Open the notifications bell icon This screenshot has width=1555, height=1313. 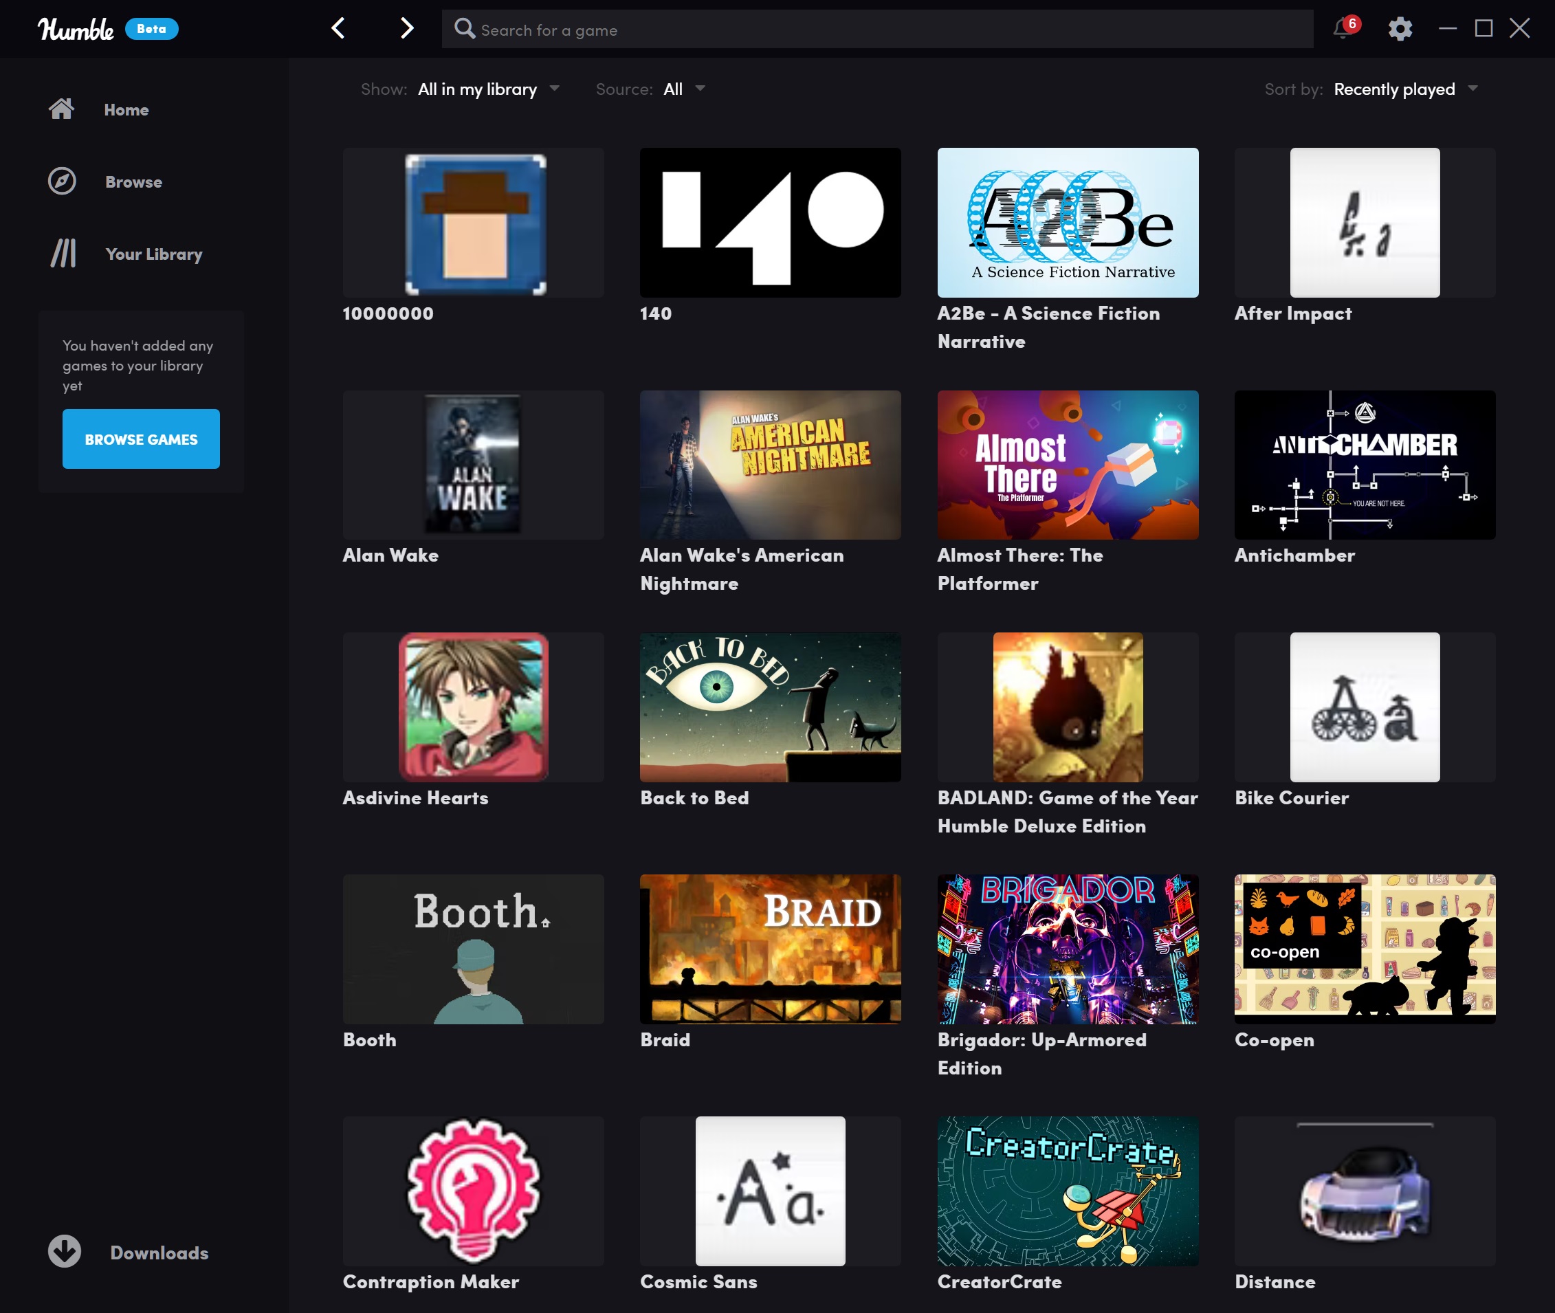(x=1342, y=29)
